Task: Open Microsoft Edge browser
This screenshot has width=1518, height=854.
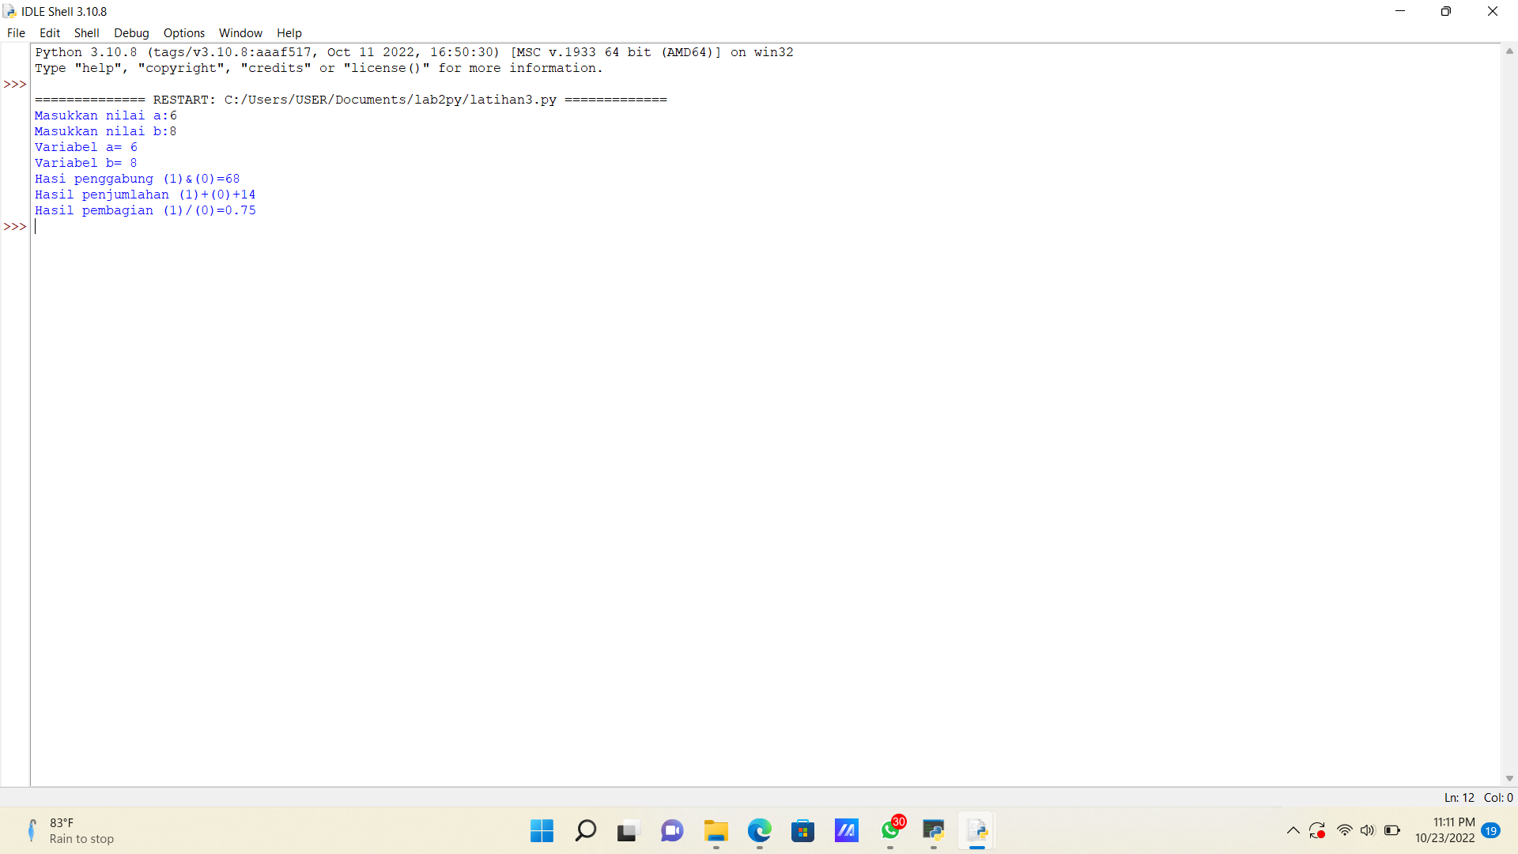Action: click(759, 831)
